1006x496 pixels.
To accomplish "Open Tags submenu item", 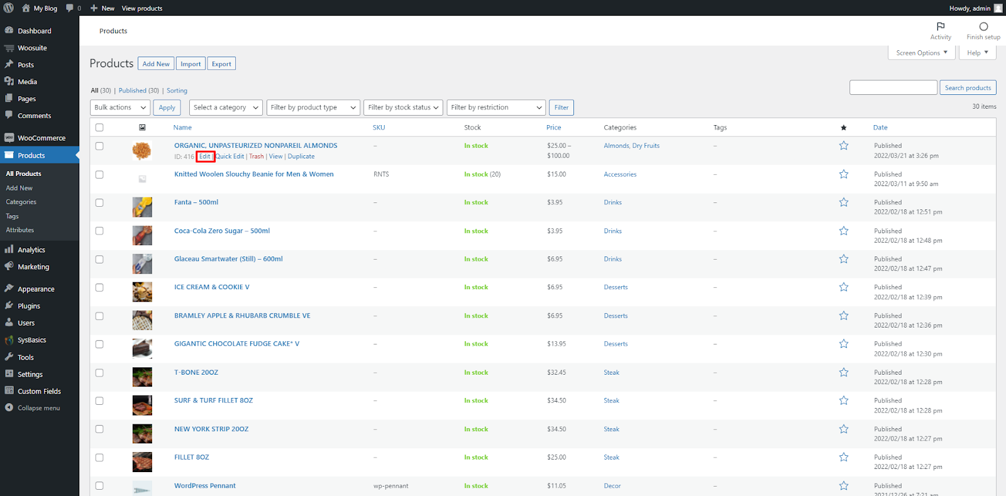I will point(12,216).
